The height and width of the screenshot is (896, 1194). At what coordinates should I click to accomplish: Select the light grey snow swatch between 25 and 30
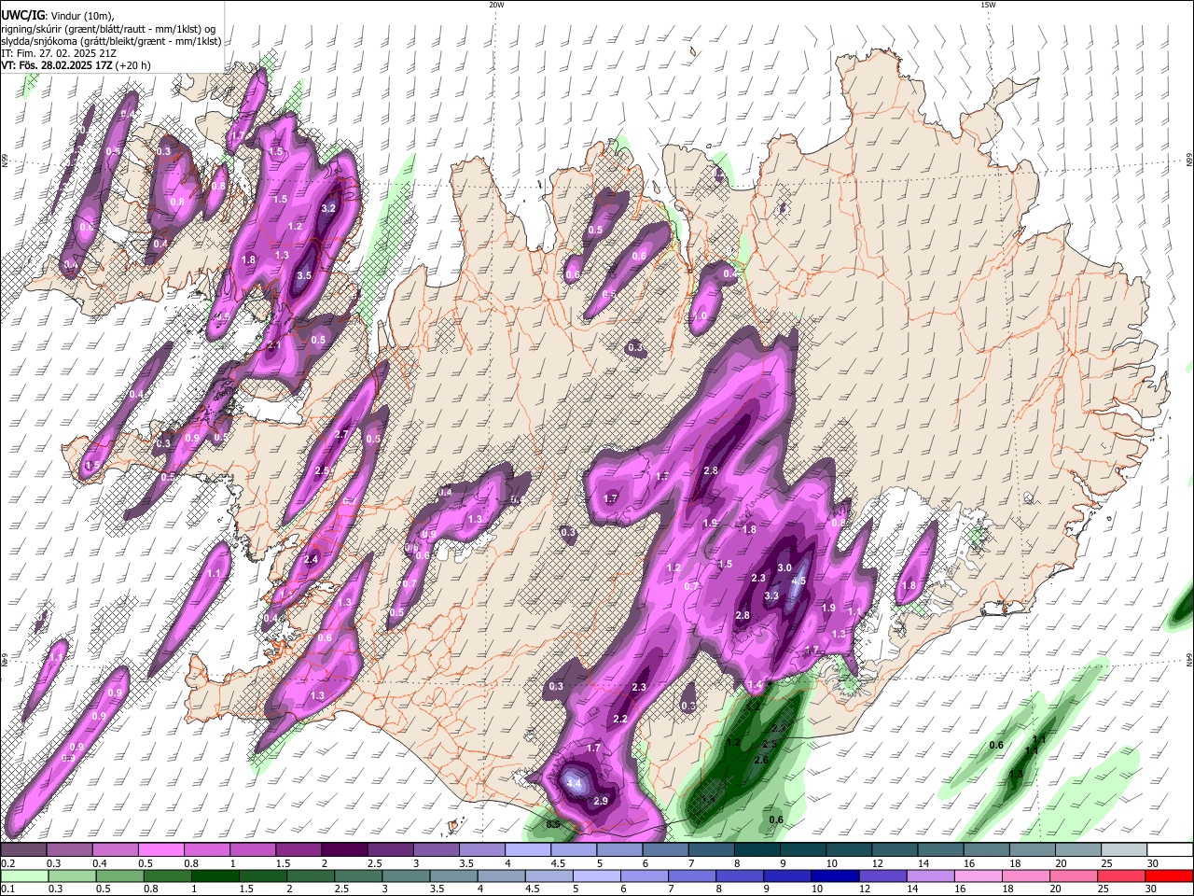1122,849
